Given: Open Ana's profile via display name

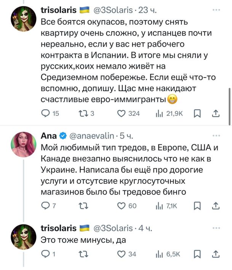Looking at the screenshot, I should [x=49, y=136].
